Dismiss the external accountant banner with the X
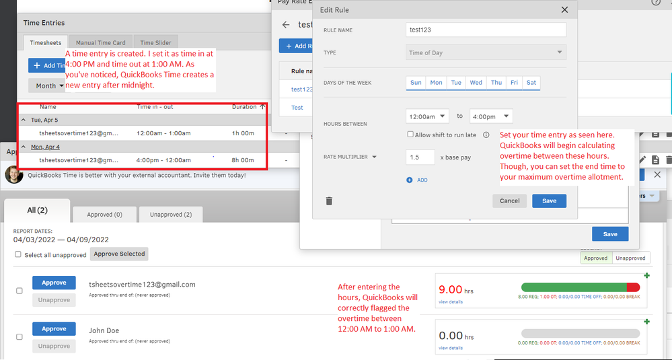This screenshot has width=672, height=360. pyautogui.click(x=657, y=174)
